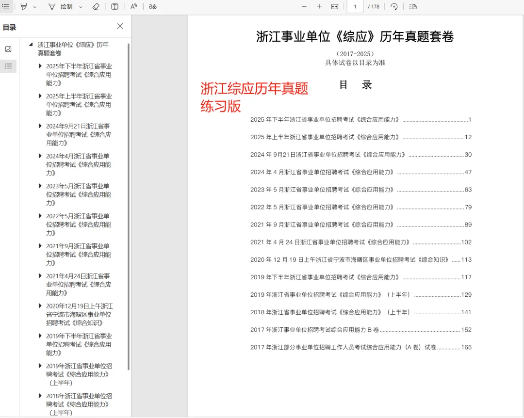The width and height of the screenshot is (524, 418).
Task: Open sidebar bookmark 2022年5月浙江省事业单位招聘考试
Action: 79,224
